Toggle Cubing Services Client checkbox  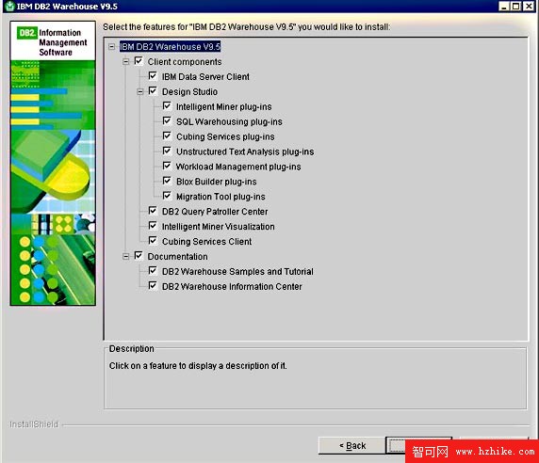point(153,241)
